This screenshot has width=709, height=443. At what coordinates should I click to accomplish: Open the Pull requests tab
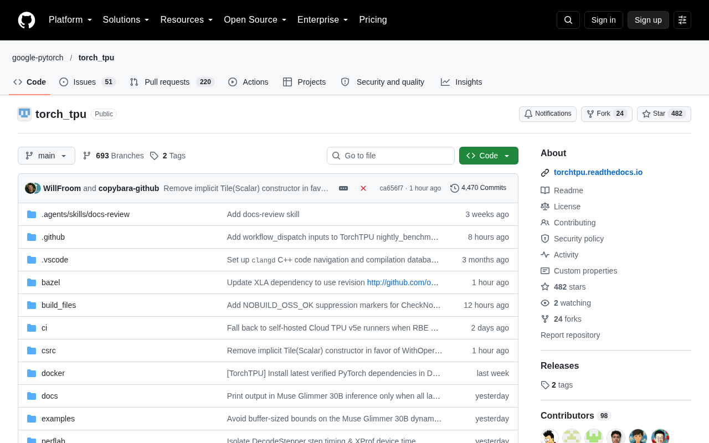point(172,82)
